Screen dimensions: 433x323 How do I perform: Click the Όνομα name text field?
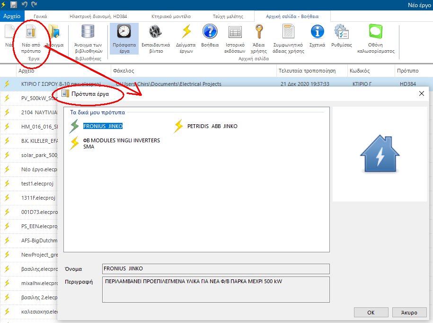[x=215, y=269]
